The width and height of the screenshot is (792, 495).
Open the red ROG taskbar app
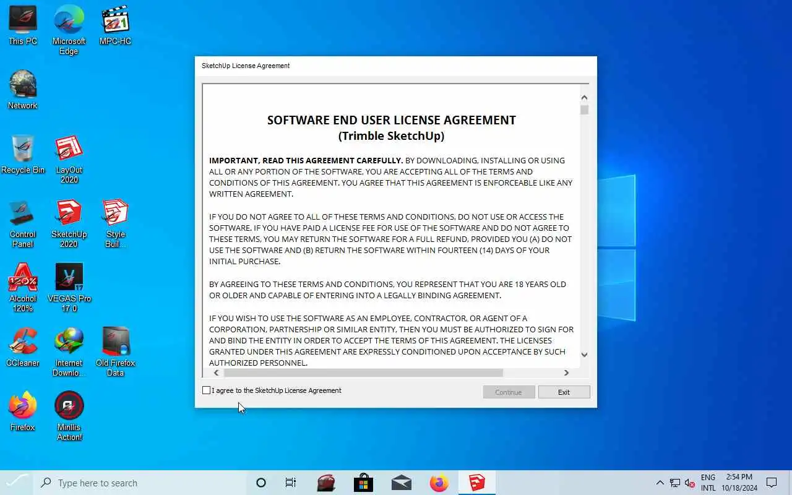click(326, 483)
